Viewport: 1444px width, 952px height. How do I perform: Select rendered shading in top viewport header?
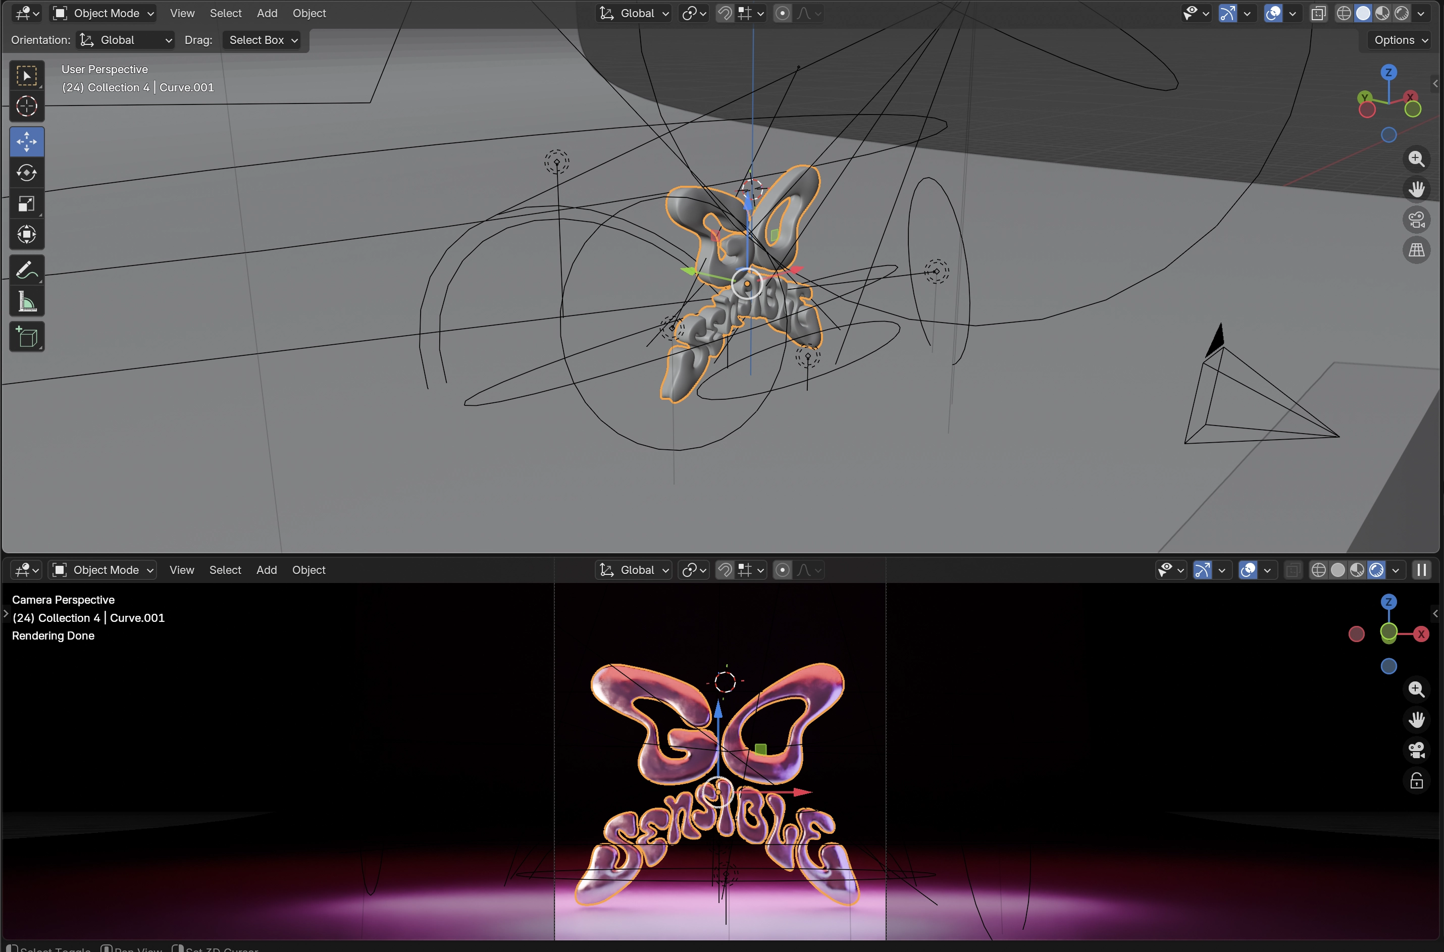tap(1402, 13)
